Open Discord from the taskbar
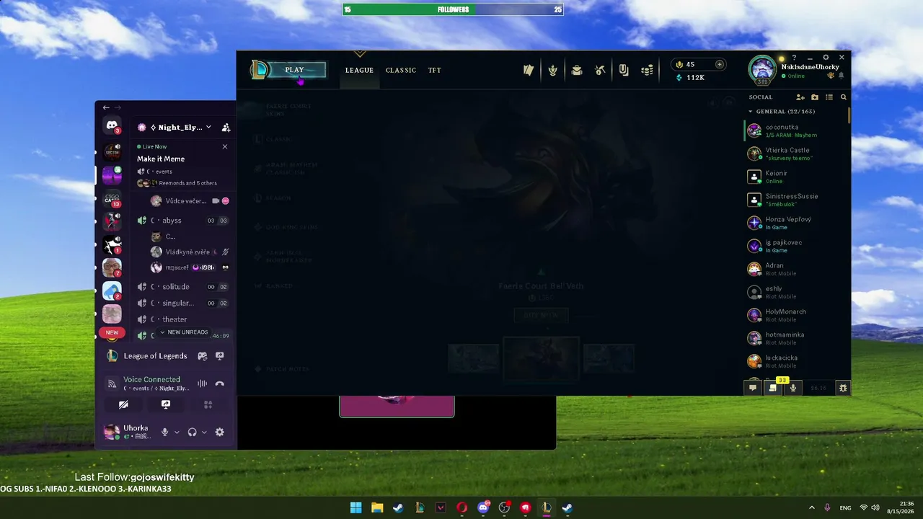This screenshot has height=519, width=923. point(483,507)
